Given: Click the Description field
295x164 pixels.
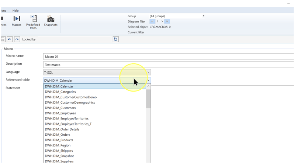Looking at the screenshot, I should tap(169, 65).
